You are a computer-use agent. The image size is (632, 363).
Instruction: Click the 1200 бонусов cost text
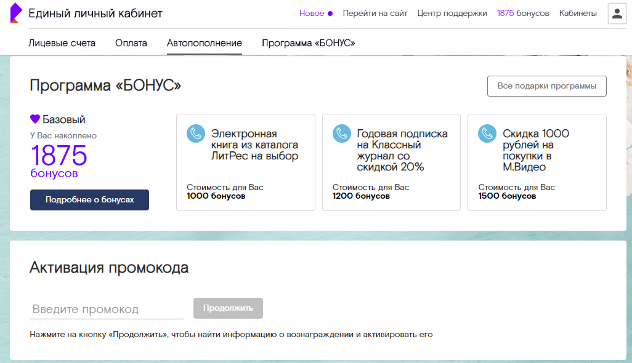[361, 196]
